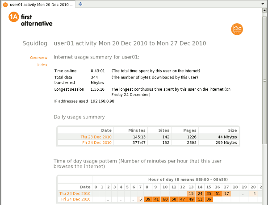Click the Hour of day table header
The height and width of the screenshot is (205, 268).
(188, 180)
